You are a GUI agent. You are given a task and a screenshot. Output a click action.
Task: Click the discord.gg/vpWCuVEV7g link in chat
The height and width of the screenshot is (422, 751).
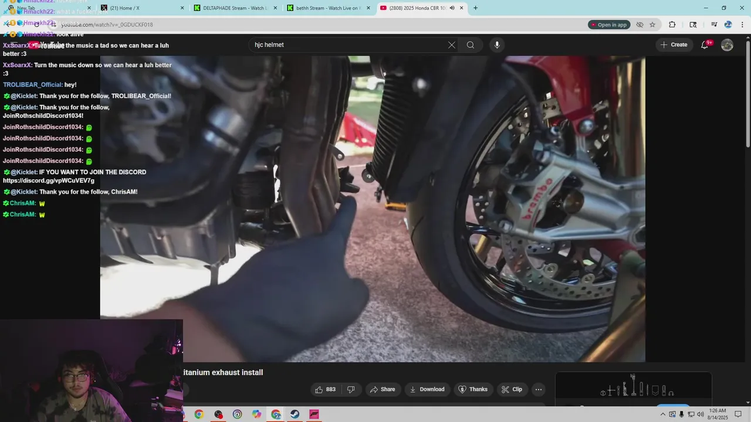coord(49,181)
